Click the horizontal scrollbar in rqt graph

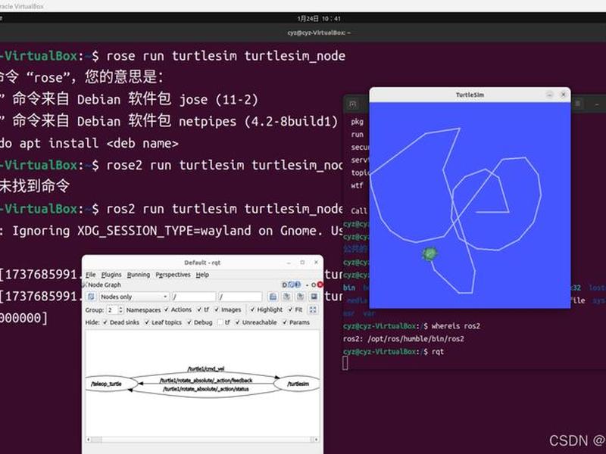(202, 440)
